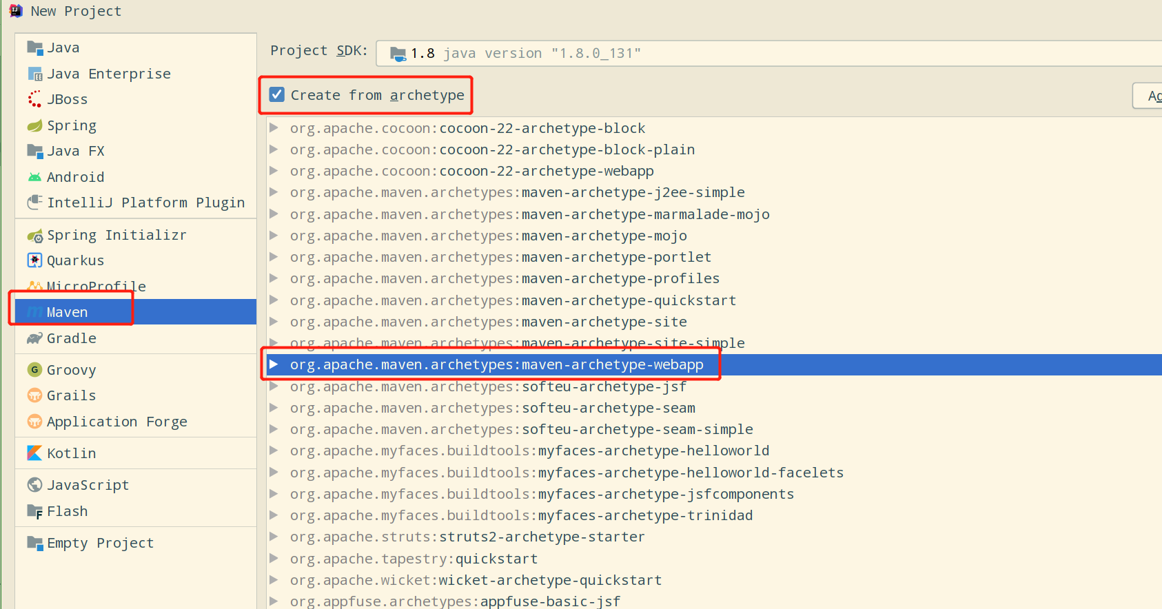Select maven-archetype-profiles archetype

click(x=714, y=278)
